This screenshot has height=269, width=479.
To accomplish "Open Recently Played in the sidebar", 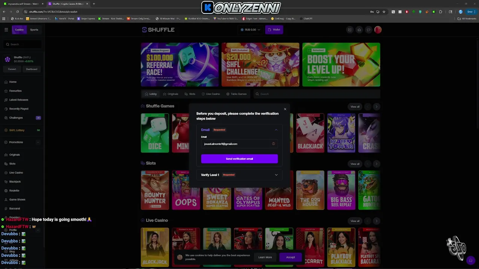I will pyautogui.click(x=19, y=109).
